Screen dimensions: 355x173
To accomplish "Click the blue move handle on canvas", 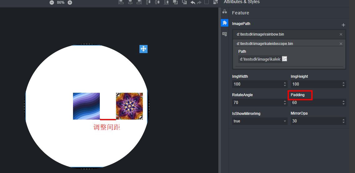I will (x=143, y=49).
